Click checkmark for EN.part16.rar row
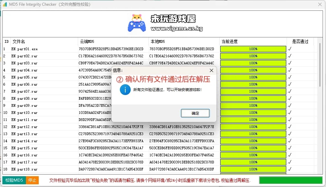This screenshot has width=326, height=187. click(290, 155)
